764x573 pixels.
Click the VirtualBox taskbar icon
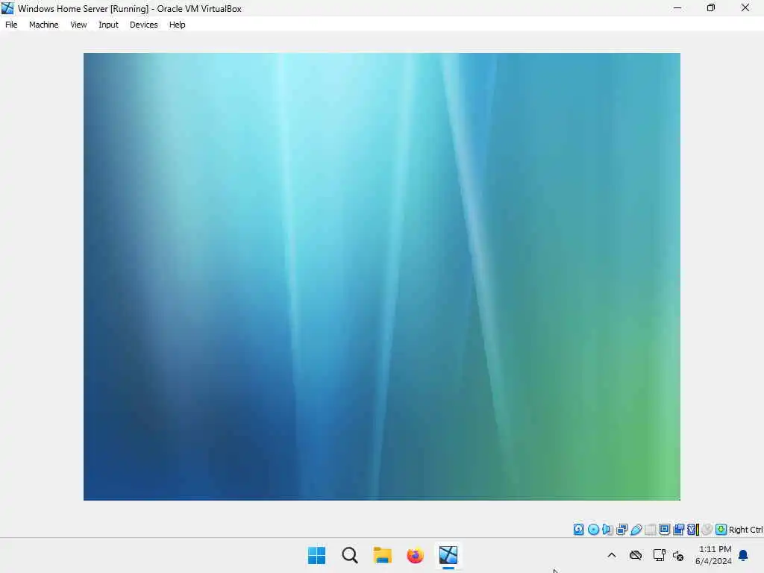448,555
